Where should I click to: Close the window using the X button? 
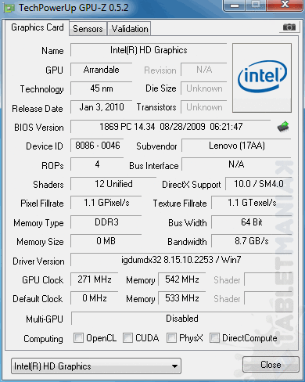tap(285, 5)
